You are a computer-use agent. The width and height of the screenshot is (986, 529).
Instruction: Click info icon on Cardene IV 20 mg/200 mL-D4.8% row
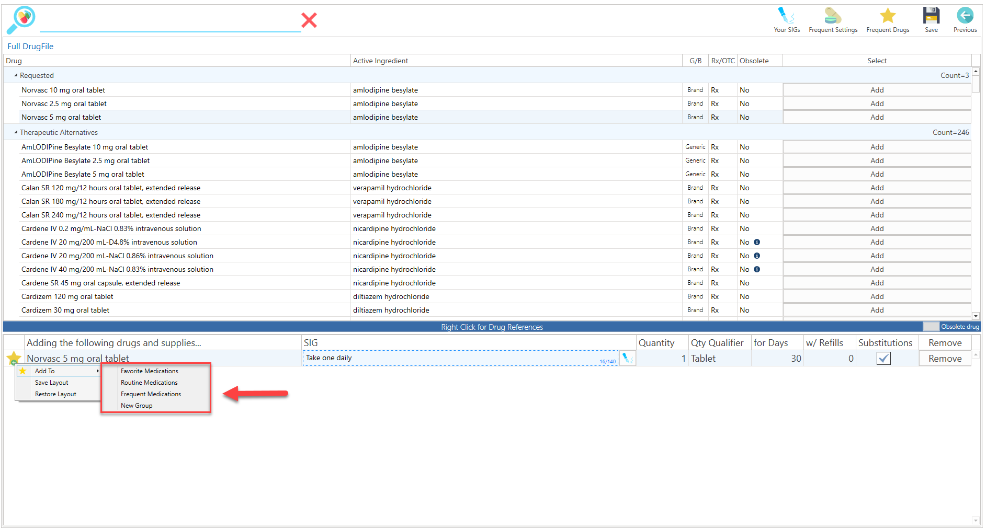(757, 242)
